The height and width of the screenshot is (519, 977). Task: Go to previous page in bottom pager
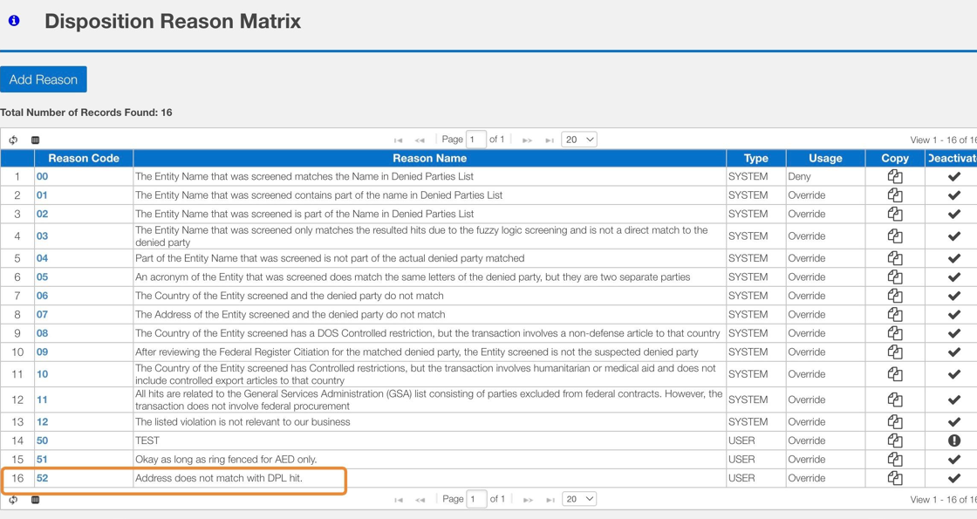point(420,500)
